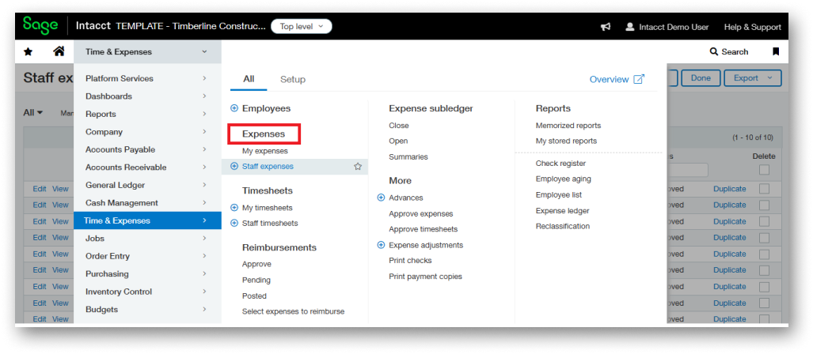813x354 pixels.
Task: Open Pending reimbursements
Action: (256, 280)
